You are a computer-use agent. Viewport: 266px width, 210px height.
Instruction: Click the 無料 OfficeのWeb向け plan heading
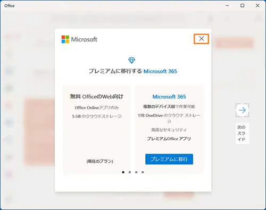point(97,97)
